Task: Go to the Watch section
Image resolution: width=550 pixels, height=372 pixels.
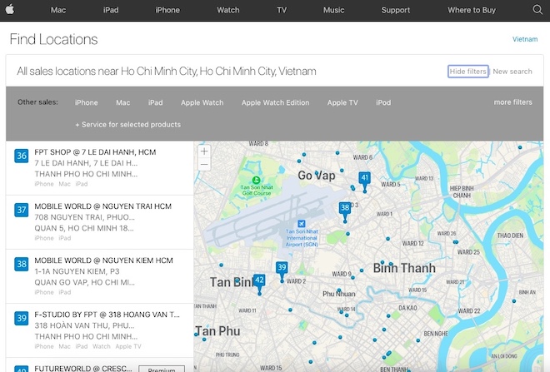Action: (228, 10)
